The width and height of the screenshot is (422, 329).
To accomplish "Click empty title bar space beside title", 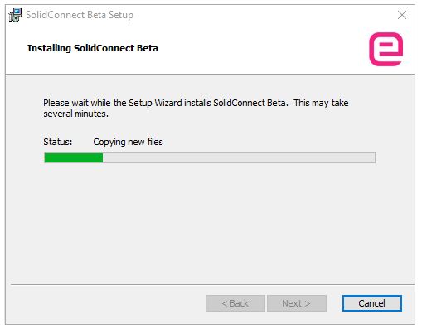I will point(263,15).
